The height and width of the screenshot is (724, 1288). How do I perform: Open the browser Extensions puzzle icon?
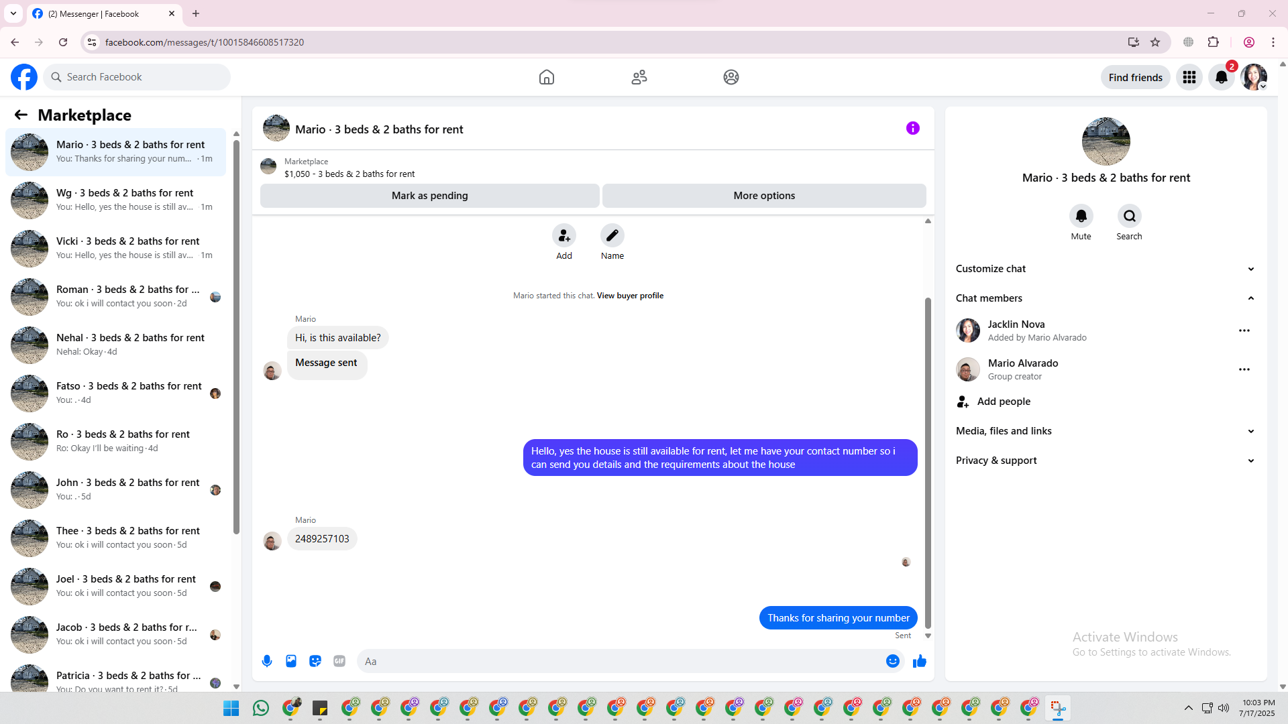click(x=1213, y=42)
